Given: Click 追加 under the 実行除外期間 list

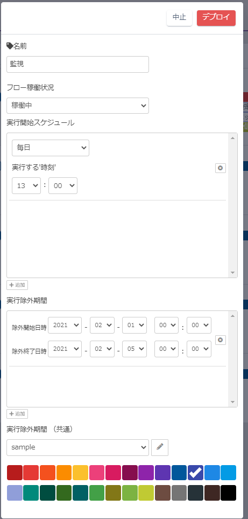Looking at the screenshot, I should click(x=17, y=414).
